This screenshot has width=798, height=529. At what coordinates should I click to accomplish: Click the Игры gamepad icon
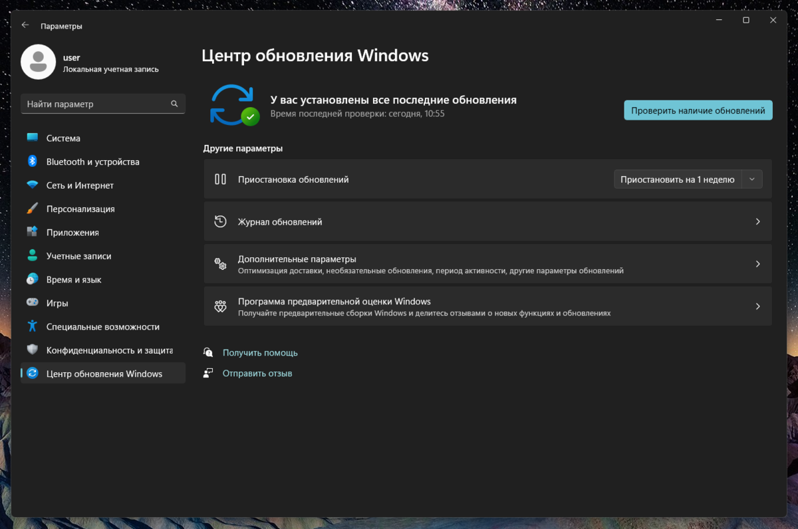[x=33, y=303]
